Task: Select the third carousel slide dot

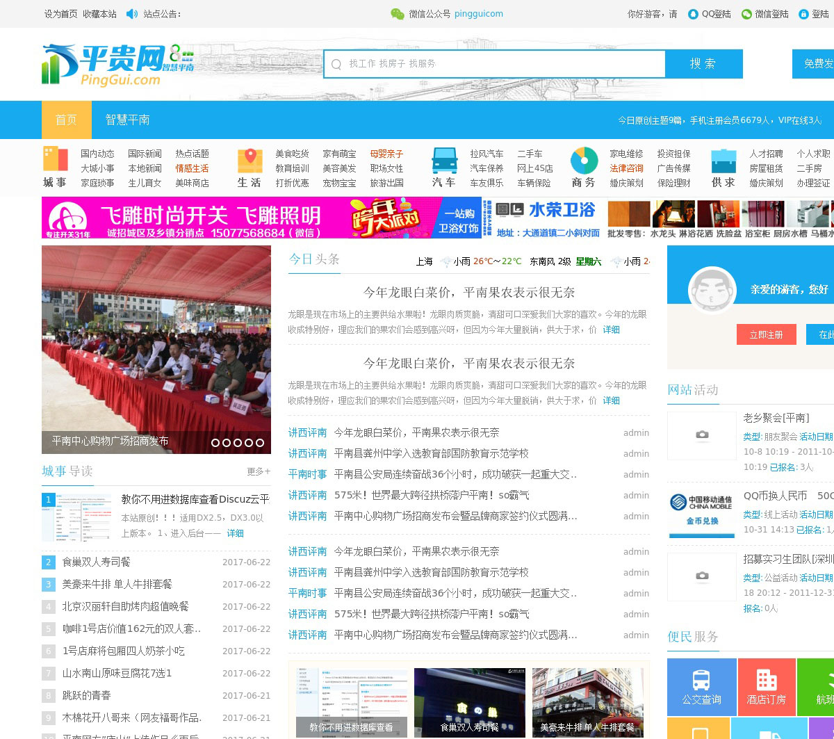Action: 238,442
